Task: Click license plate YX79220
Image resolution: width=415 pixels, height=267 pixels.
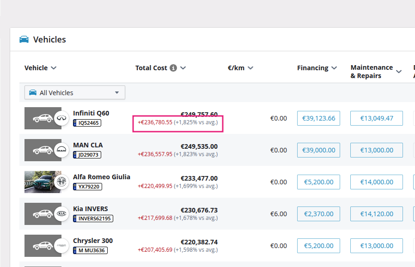Action: [88, 187]
